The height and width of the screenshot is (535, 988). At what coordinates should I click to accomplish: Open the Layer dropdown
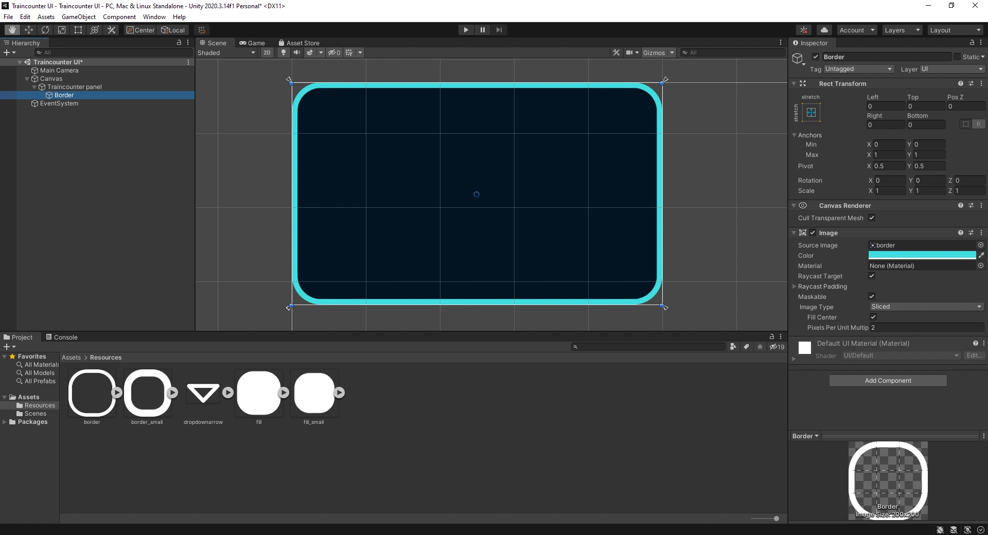click(x=952, y=69)
